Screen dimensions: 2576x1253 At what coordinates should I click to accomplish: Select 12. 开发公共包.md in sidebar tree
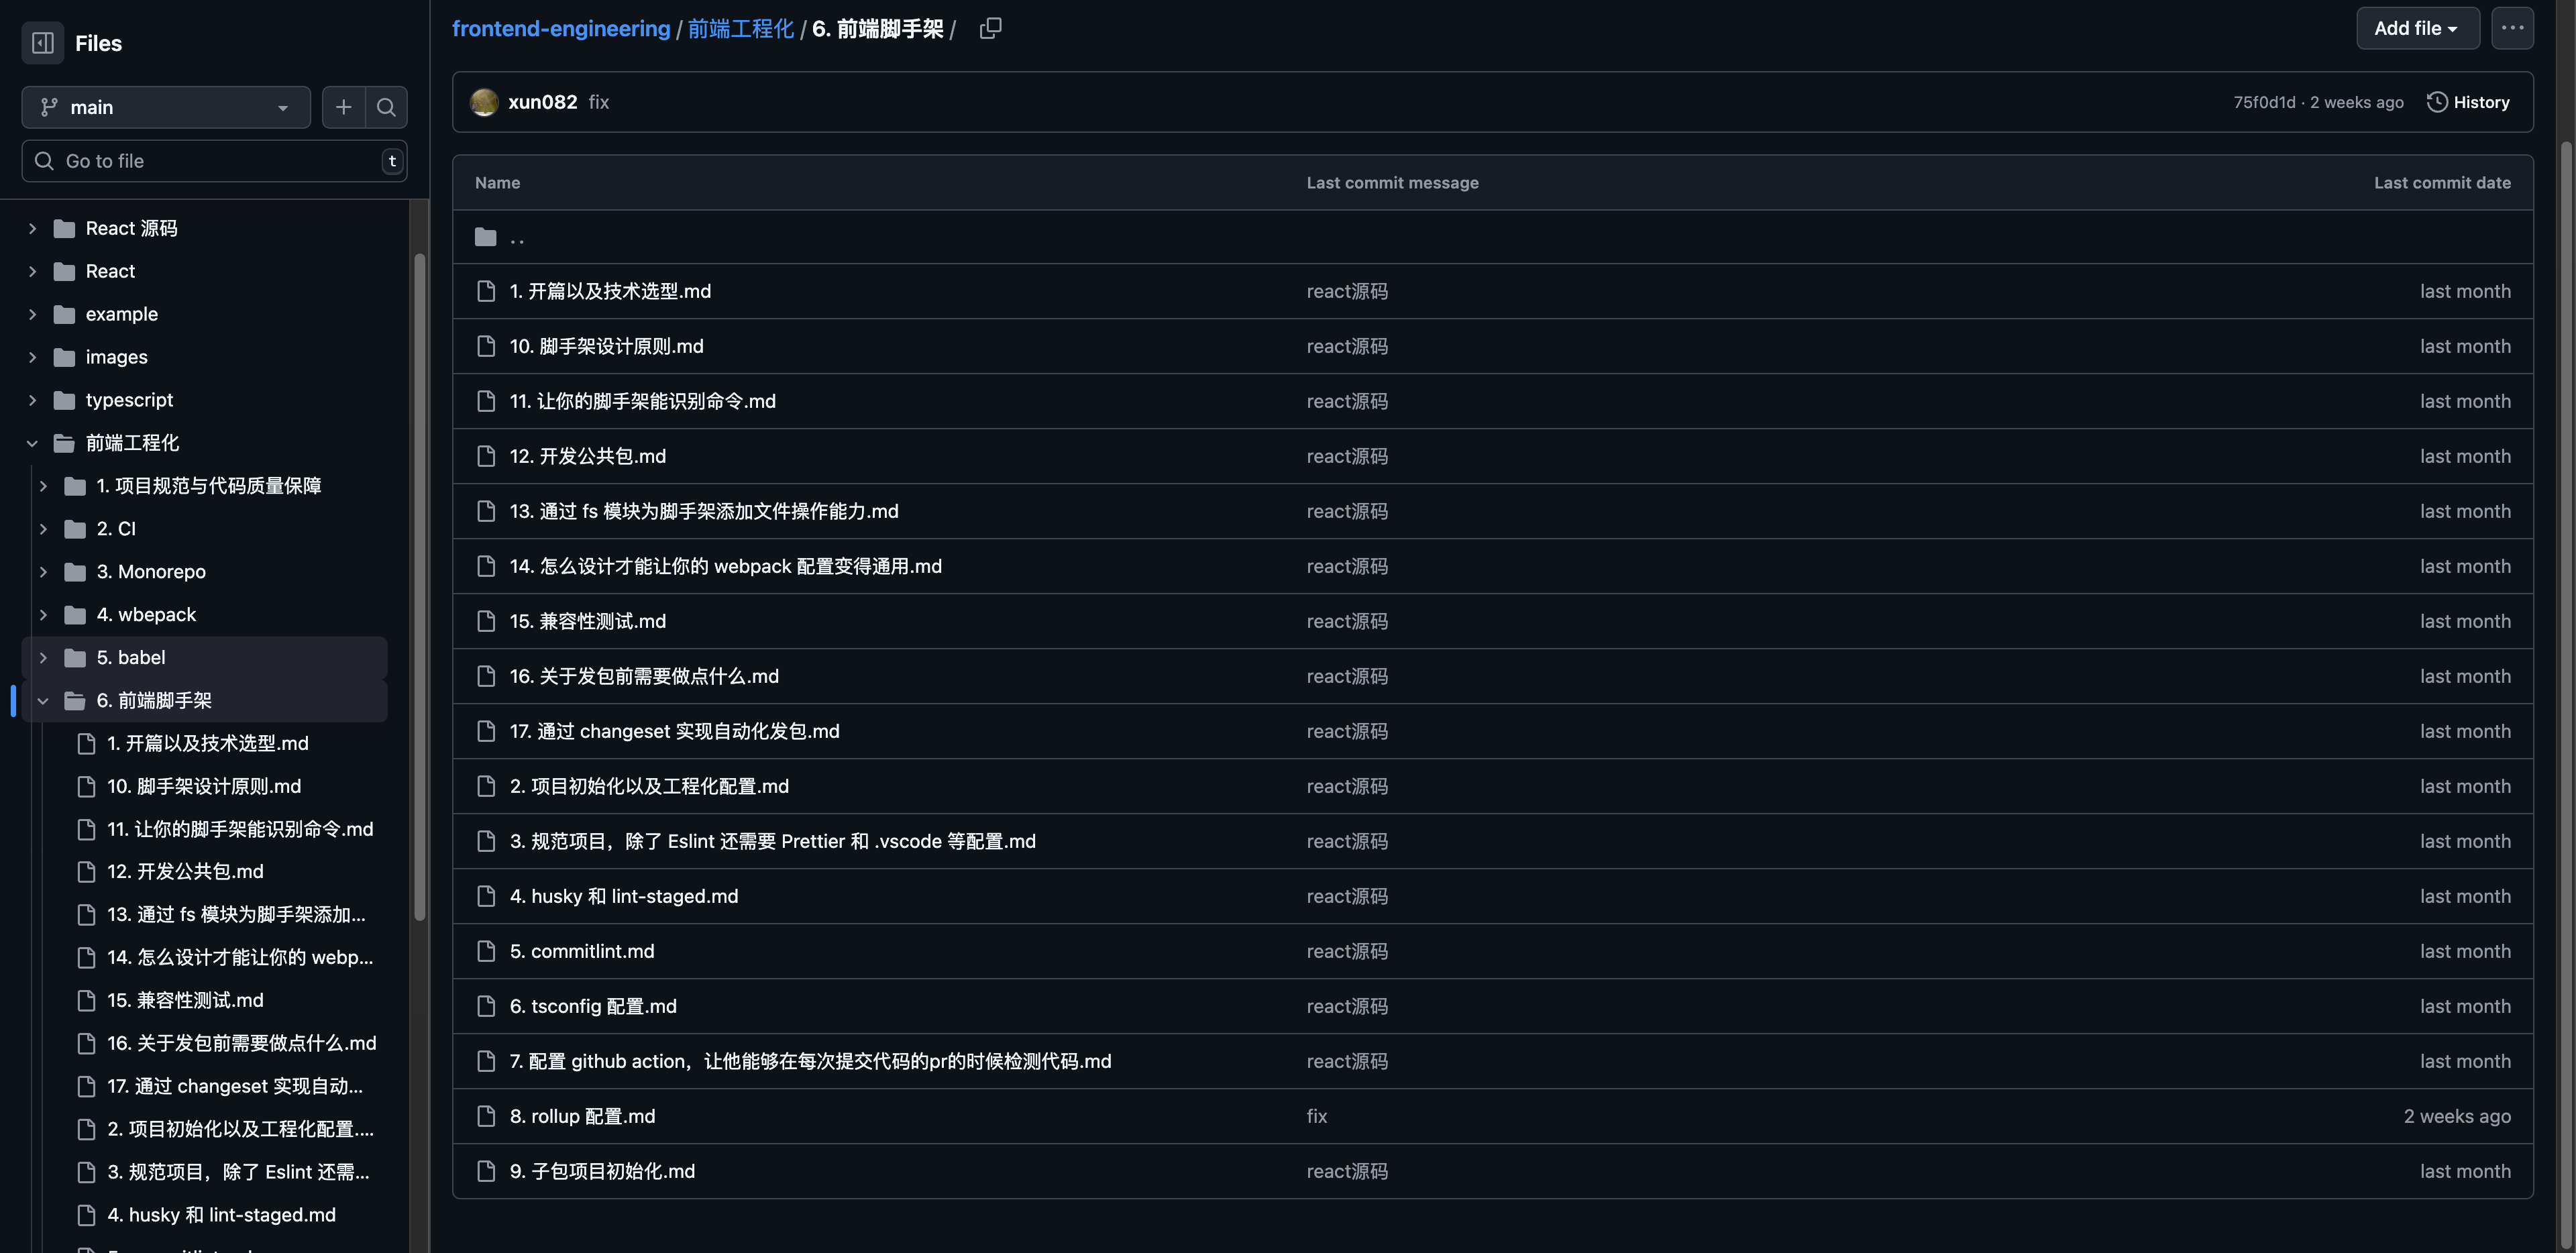185,871
